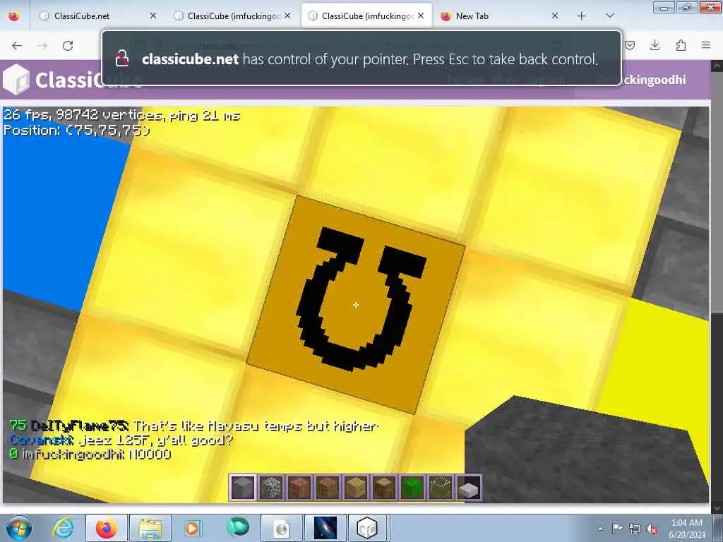The height and width of the screenshot is (542, 723).
Task: Open the Firefox hamburger menu
Action: pos(706,45)
